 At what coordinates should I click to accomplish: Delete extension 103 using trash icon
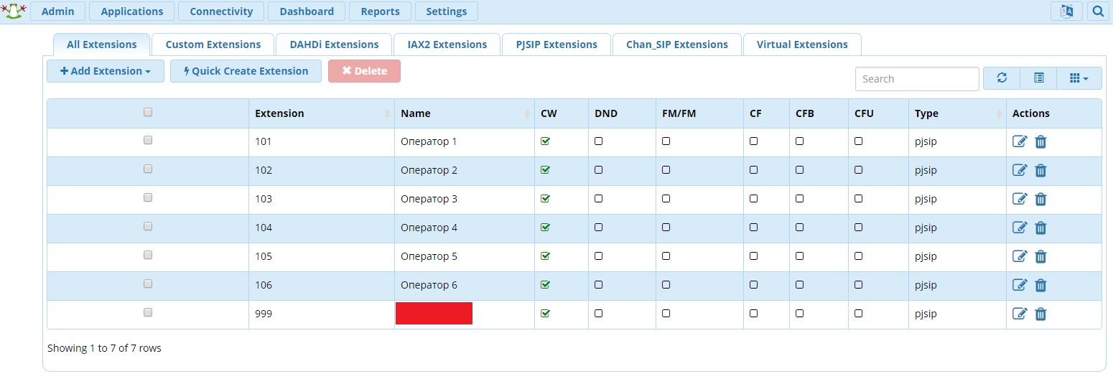click(1040, 199)
